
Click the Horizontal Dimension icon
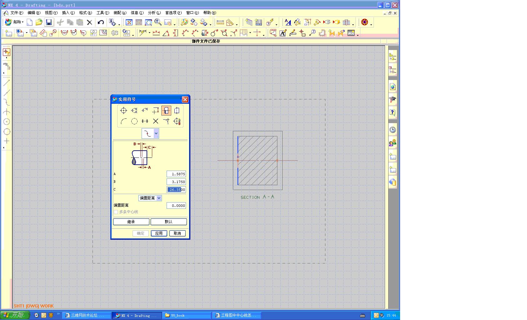pos(156,33)
